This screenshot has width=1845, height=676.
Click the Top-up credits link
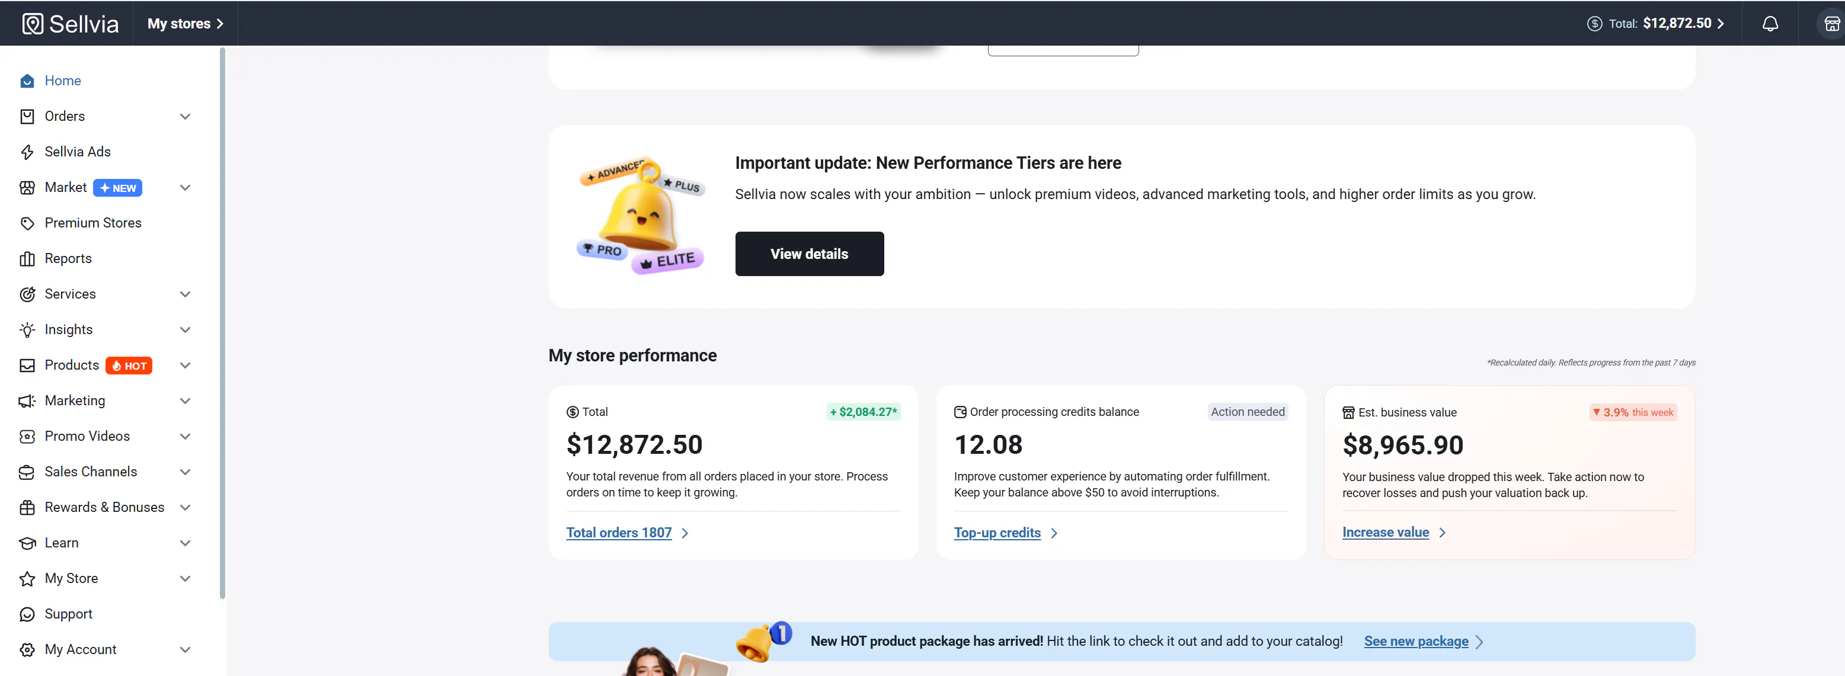click(997, 533)
